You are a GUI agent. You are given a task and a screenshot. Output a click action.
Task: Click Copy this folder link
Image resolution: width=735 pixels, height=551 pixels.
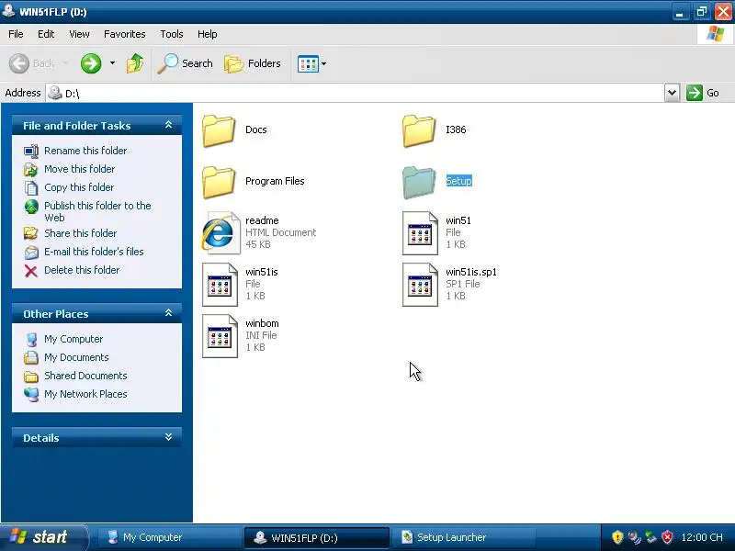point(79,187)
